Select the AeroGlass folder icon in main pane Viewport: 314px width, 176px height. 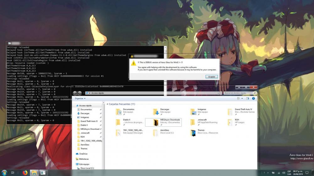tap(156, 133)
